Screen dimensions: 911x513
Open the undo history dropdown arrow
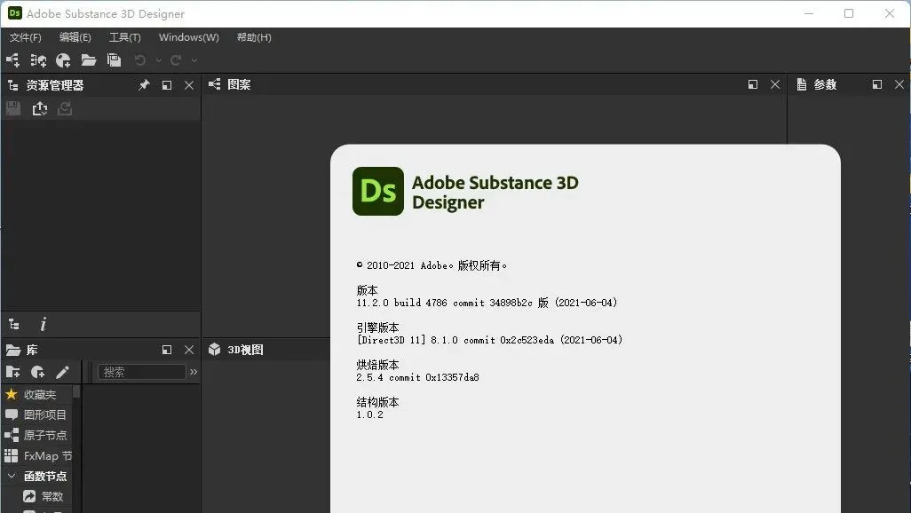[159, 59]
